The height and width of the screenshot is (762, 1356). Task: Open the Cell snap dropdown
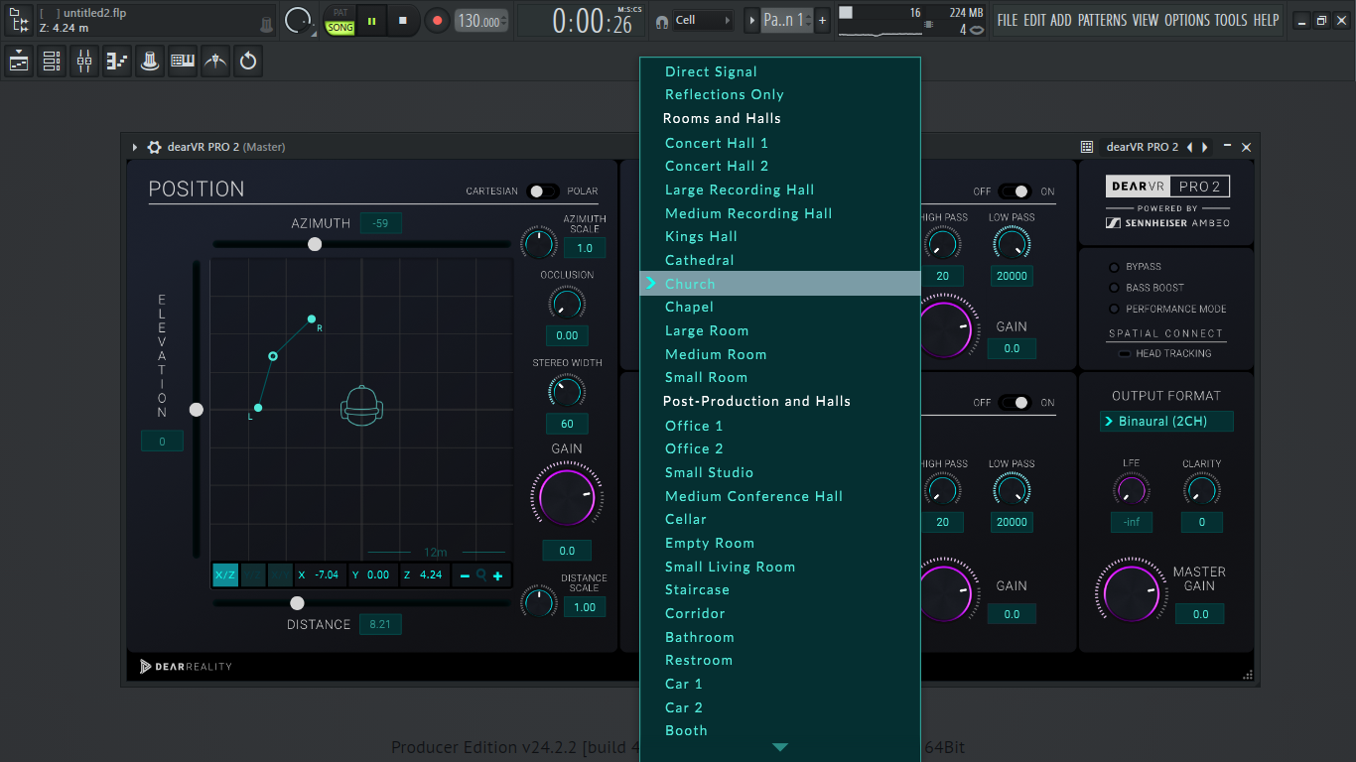click(x=703, y=21)
